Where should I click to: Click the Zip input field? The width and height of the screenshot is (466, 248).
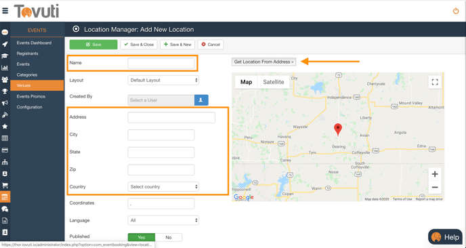161,170
